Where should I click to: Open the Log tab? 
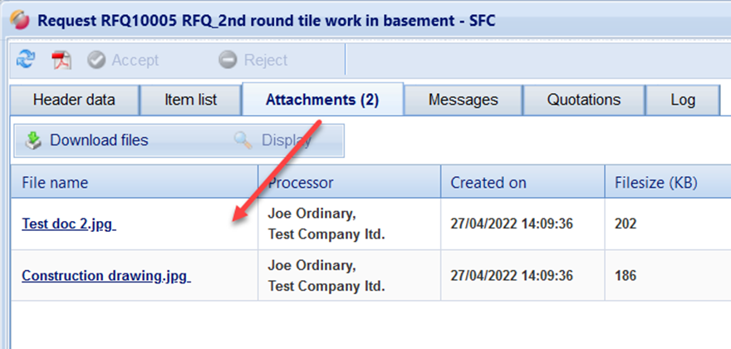coord(683,100)
